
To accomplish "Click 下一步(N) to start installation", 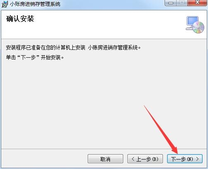I will [185, 159].
